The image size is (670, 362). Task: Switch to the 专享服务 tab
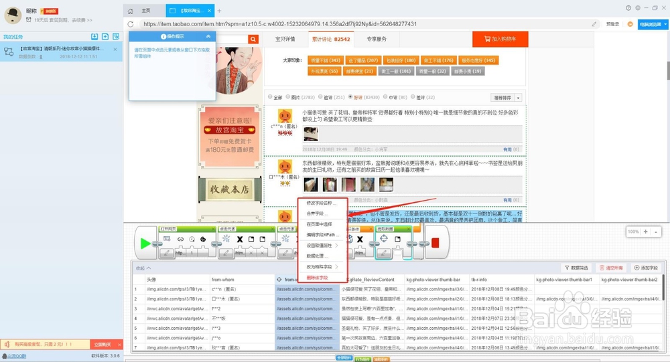(x=377, y=39)
